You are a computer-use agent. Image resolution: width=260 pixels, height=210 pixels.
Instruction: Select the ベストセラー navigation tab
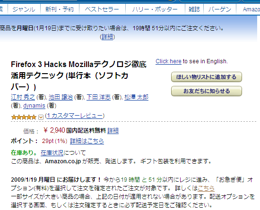(x=102, y=9)
